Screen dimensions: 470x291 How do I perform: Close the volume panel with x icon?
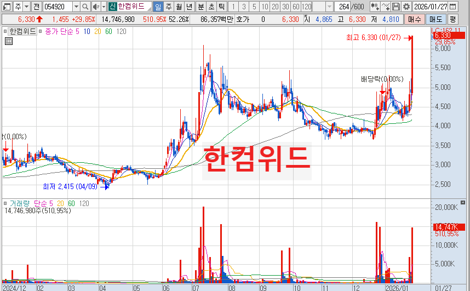tap(463, 203)
